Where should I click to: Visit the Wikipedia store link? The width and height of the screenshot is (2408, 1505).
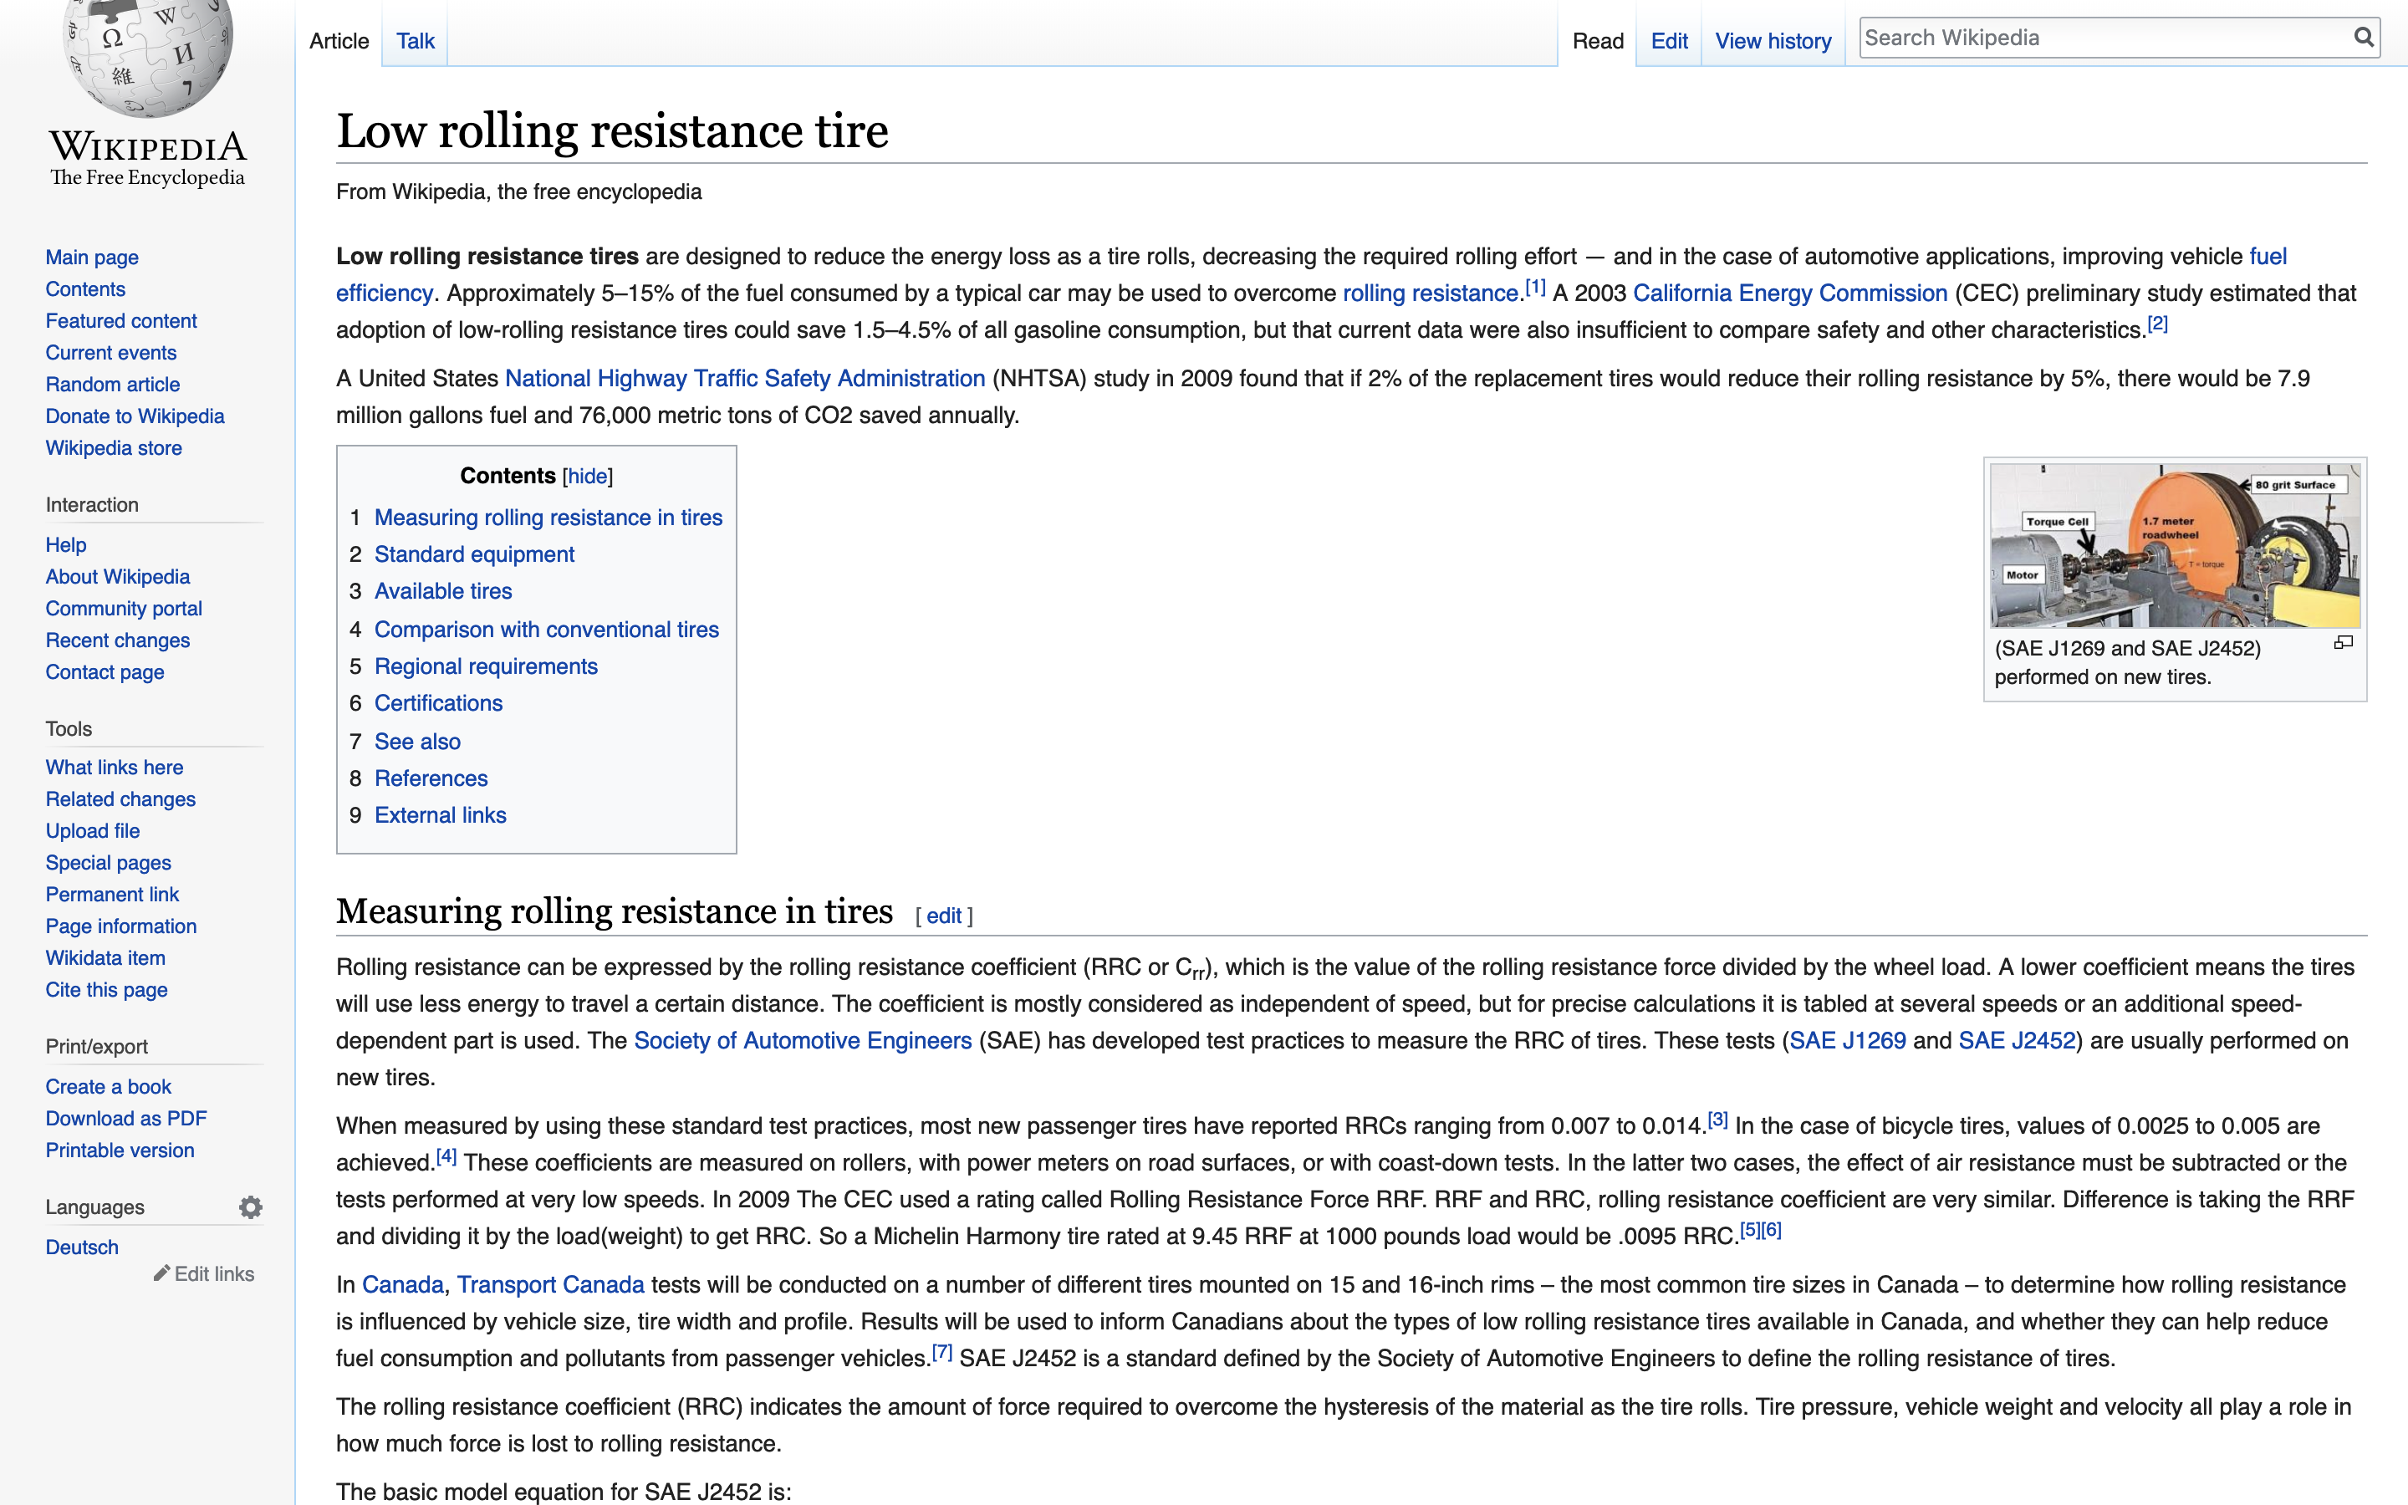(114, 448)
